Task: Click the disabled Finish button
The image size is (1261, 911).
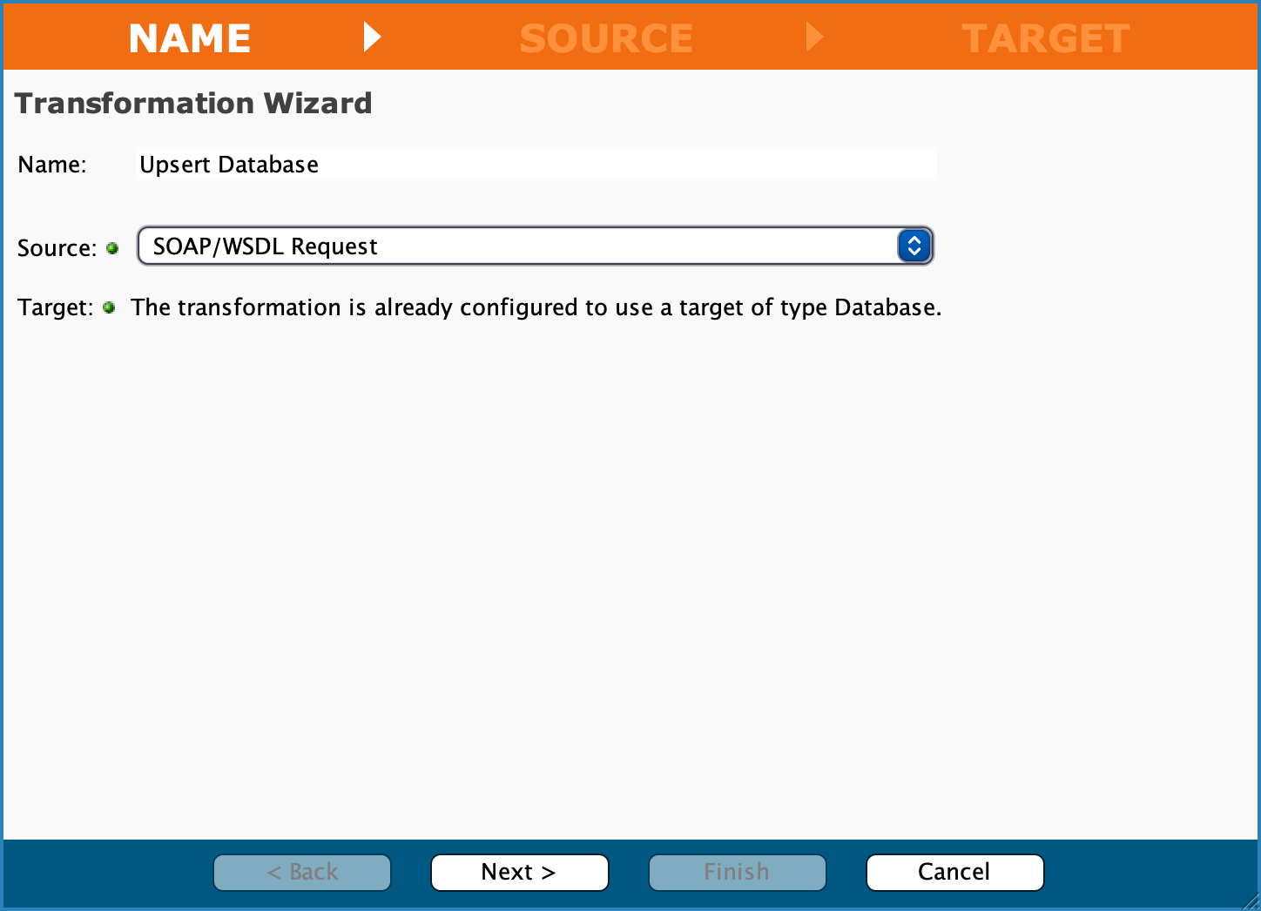Action: (x=737, y=872)
